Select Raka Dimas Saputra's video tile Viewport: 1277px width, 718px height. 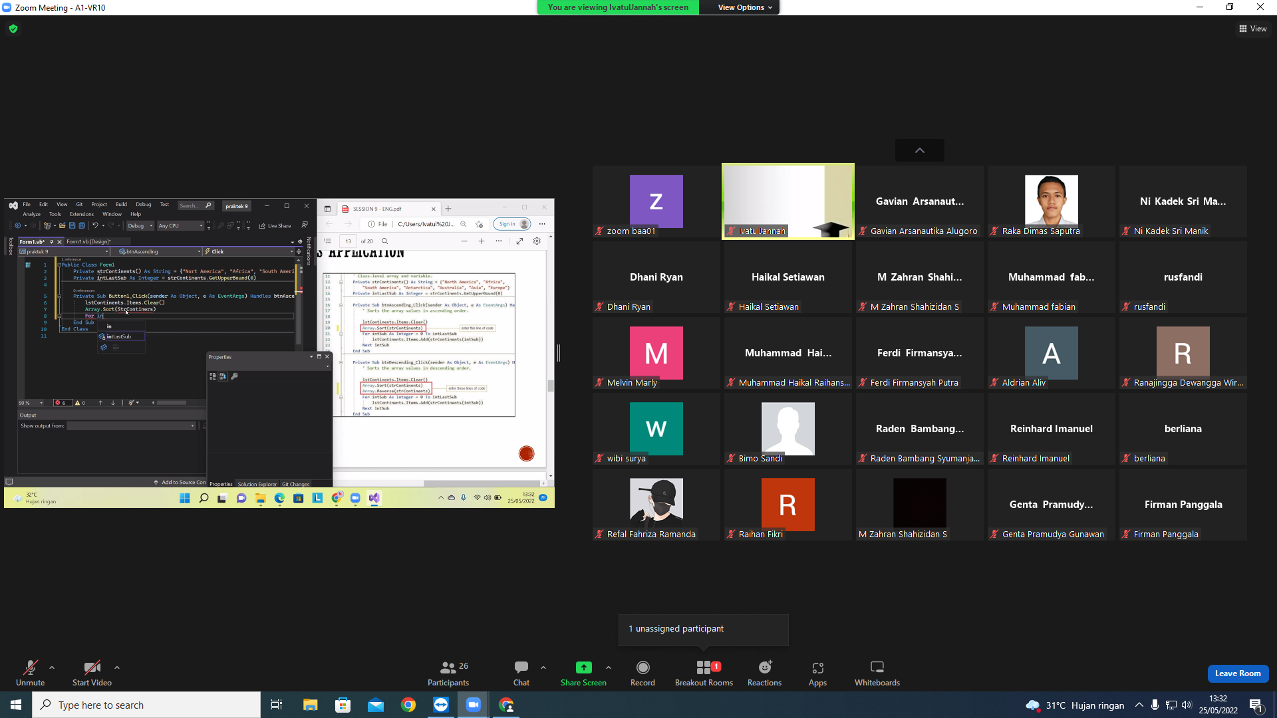click(x=1052, y=201)
